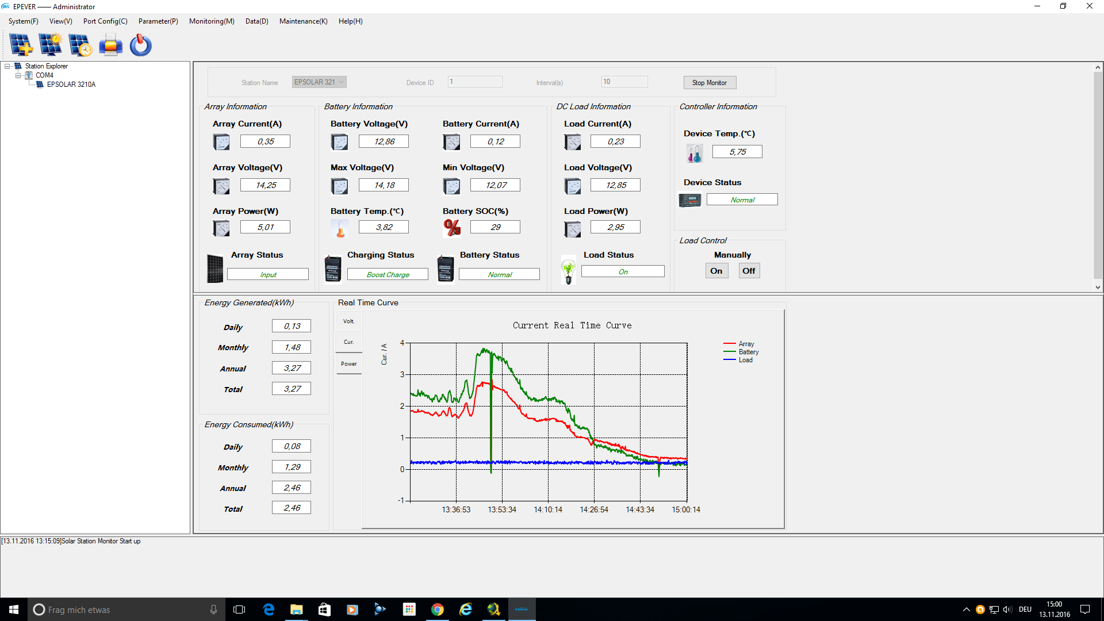Click the Device Temp thermometer icon
Viewport: 1104px width, 621px height.
click(694, 153)
